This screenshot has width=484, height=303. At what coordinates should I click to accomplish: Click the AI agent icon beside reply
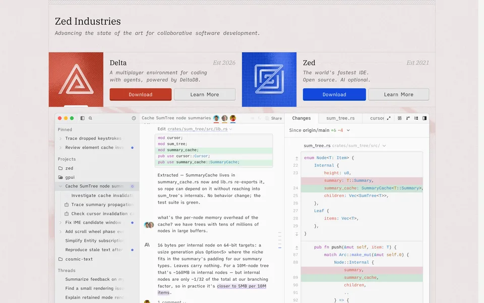(x=147, y=245)
